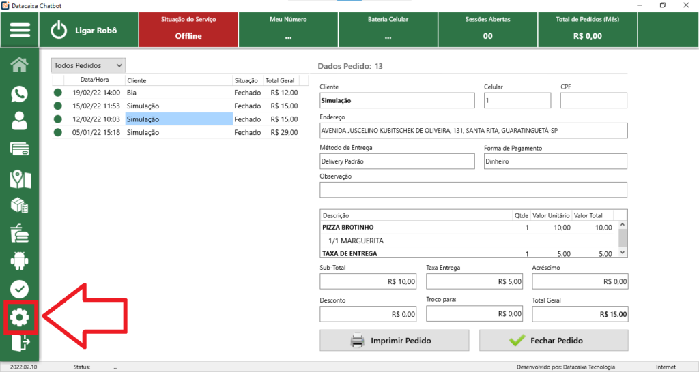
Task: Click the Fechar Pedido button
Action: [x=554, y=340]
